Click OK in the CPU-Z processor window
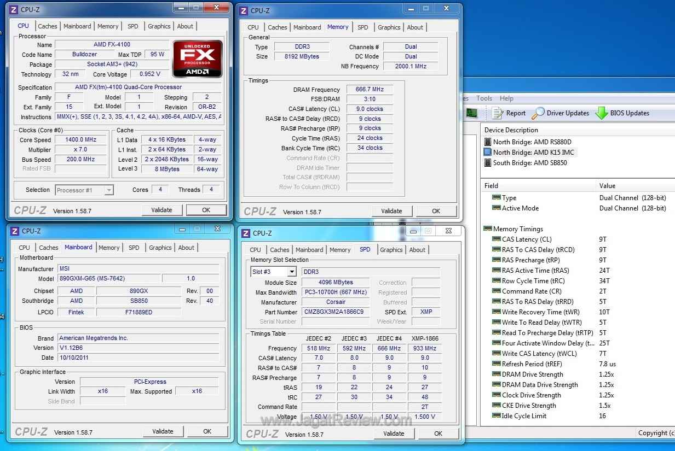675x451 pixels. point(206,210)
